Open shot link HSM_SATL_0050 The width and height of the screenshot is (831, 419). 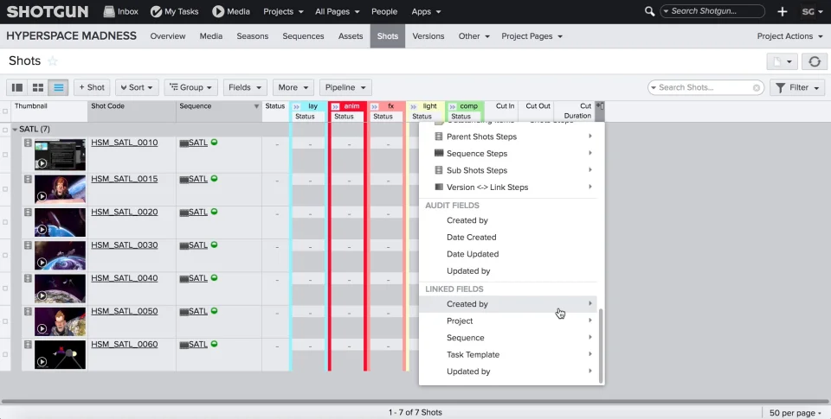coord(124,311)
